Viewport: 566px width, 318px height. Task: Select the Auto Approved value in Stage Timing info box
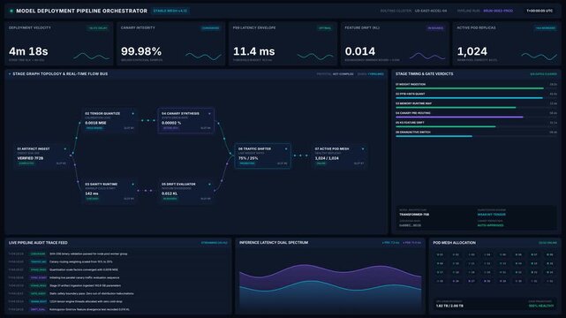coord(491,225)
